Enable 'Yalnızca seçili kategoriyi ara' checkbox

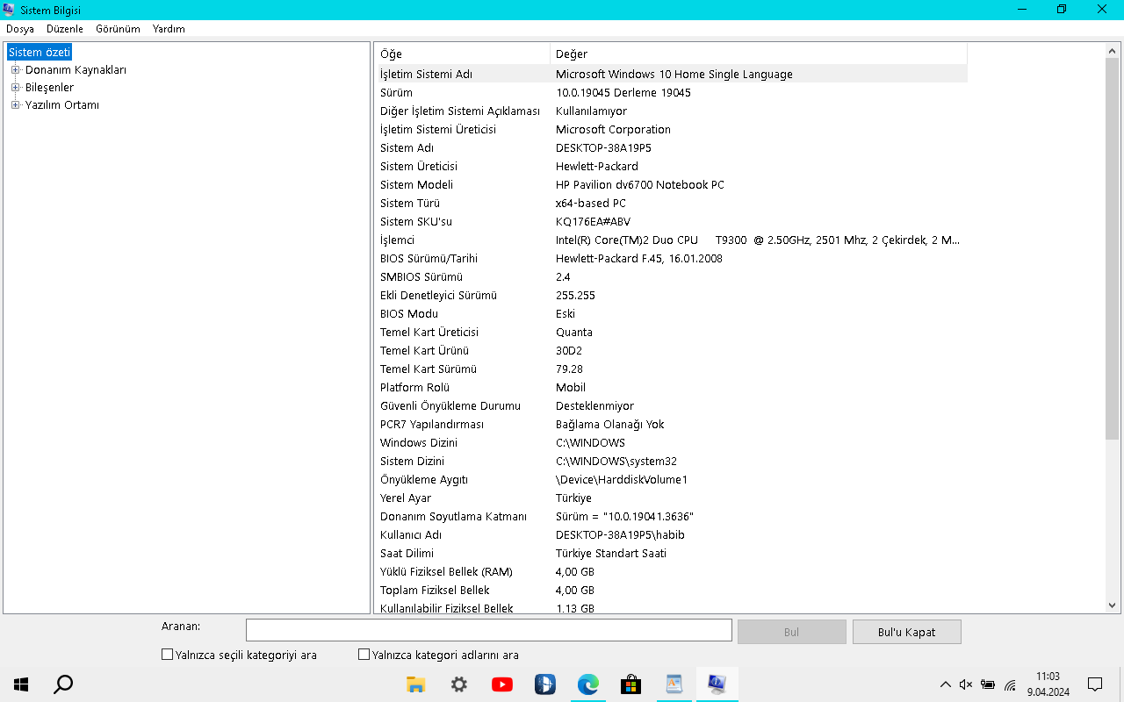(x=167, y=655)
